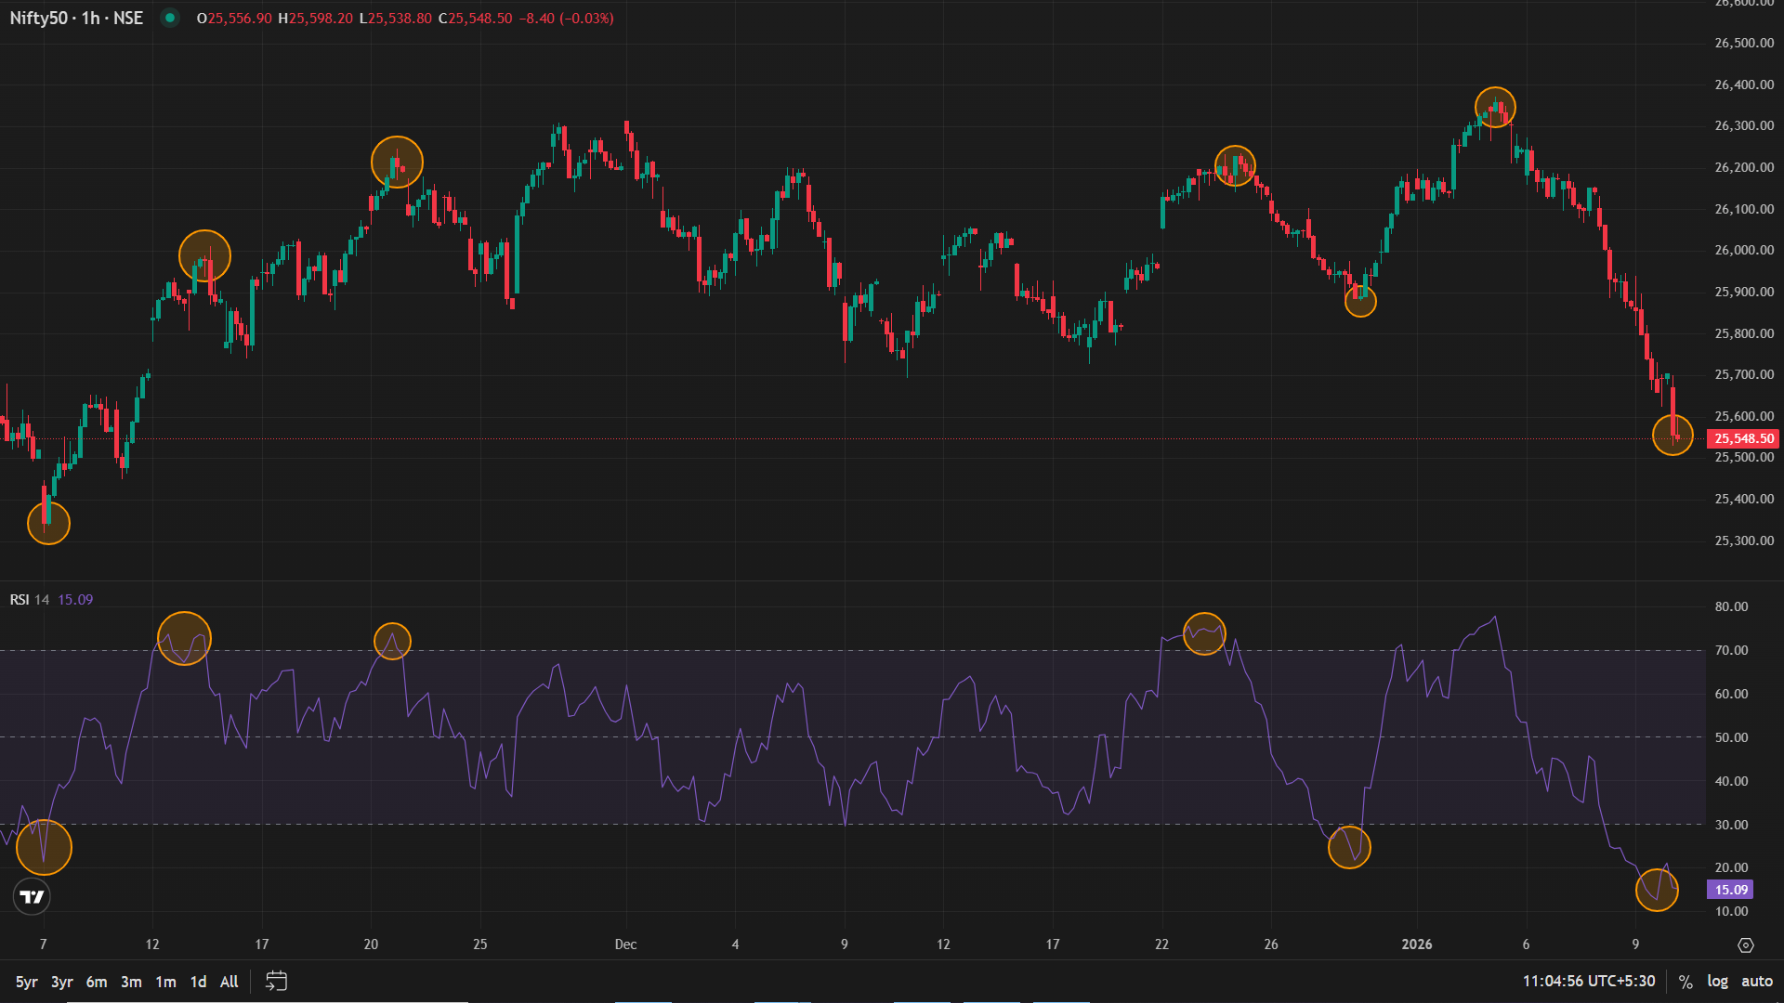Image resolution: width=1784 pixels, height=1003 pixels.
Task: Open timezone menu at 11:04:56 UTC+5:30
Action: pos(1588,981)
